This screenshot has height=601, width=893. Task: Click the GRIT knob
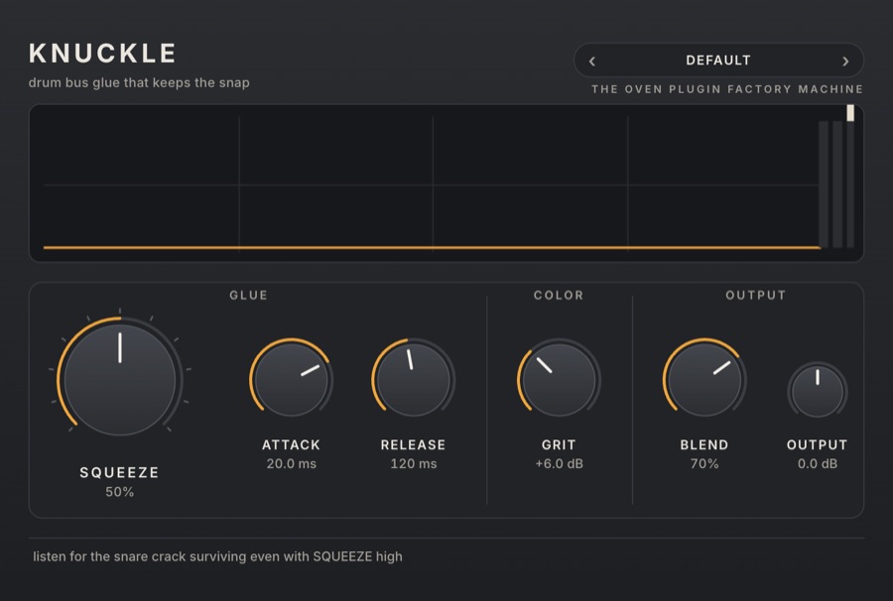(x=559, y=380)
